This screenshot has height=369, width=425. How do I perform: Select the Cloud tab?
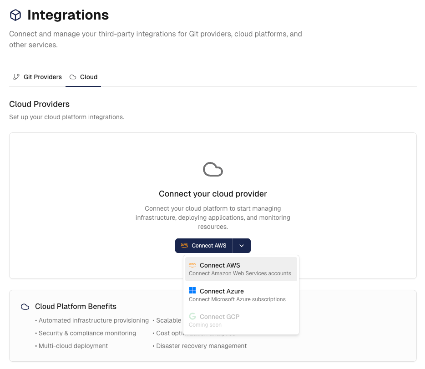[84, 77]
